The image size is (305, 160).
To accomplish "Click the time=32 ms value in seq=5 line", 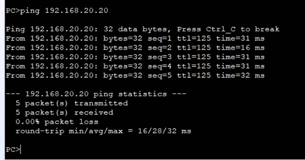I will pos(240,76).
